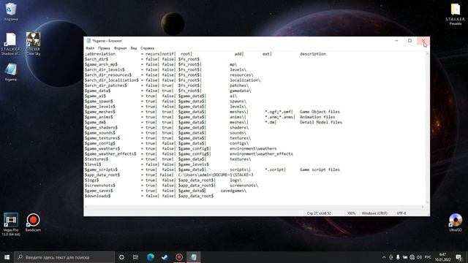The width and height of the screenshot is (468, 263).
Task: Open Task View from the taskbar
Action: 135,257
